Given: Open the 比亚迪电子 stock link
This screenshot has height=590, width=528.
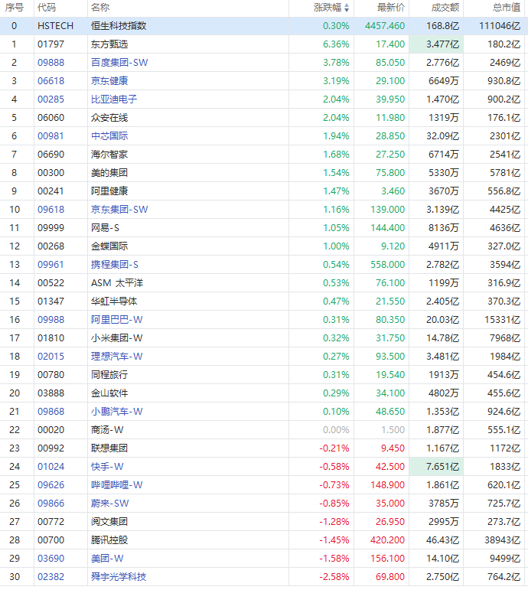Looking at the screenshot, I should [114, 99].
